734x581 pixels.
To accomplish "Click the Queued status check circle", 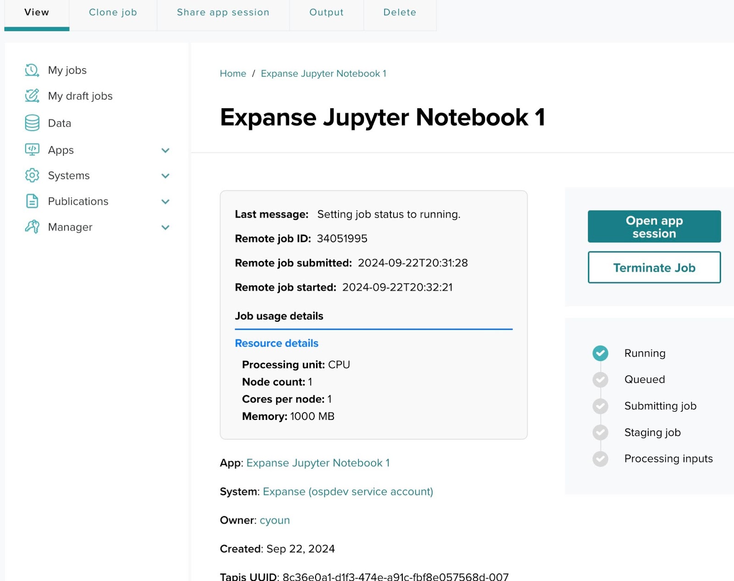I will [x=600, y=380].
